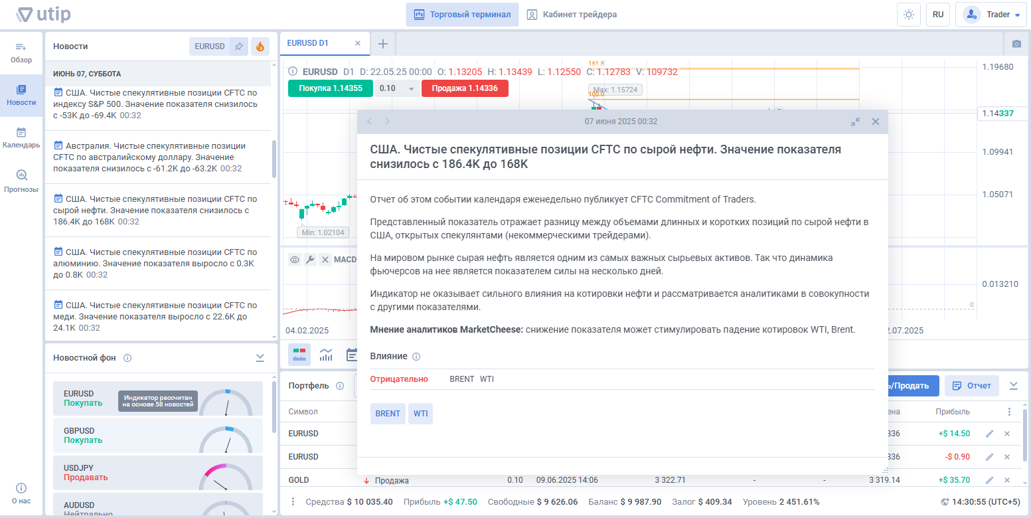Click the Отчет report button
Screen dimensions: 1031x518
pos(972,386)
